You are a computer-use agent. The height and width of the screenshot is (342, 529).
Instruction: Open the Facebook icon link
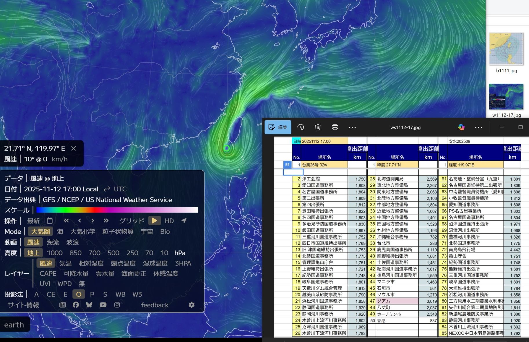click(76, 305)
